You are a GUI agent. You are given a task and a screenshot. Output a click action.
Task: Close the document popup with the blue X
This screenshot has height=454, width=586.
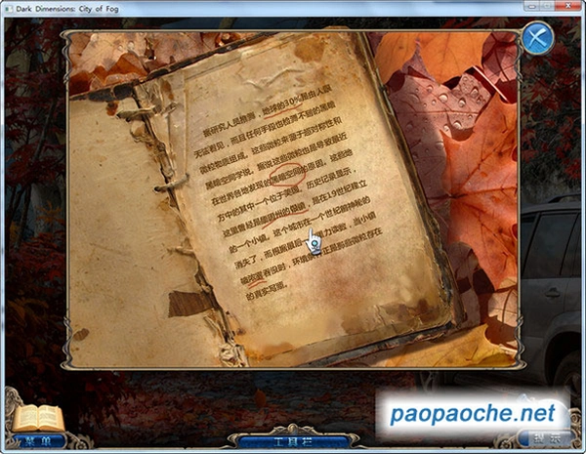pos(538,38)
